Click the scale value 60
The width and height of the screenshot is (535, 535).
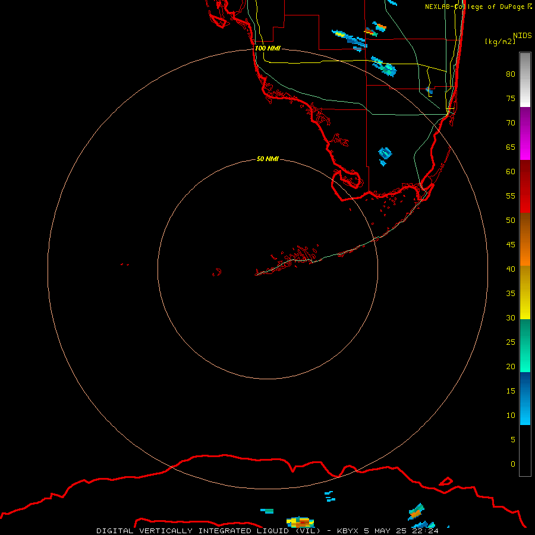coord(511,172)
